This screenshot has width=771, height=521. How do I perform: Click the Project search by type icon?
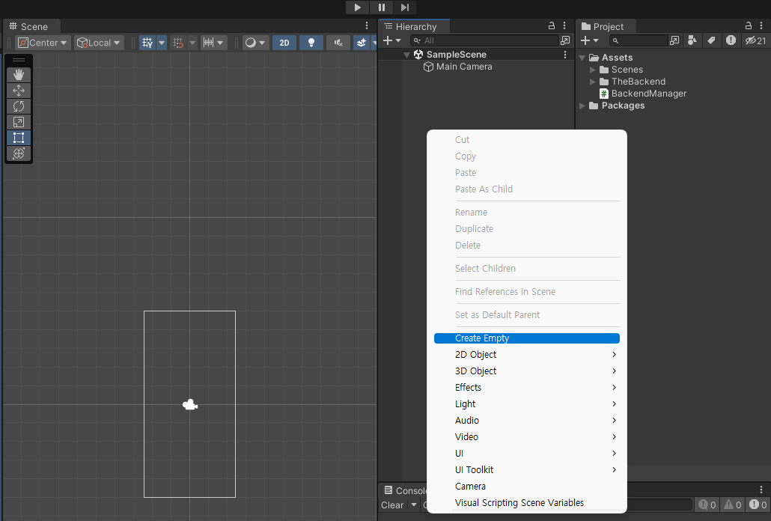[x=692, y=40]
